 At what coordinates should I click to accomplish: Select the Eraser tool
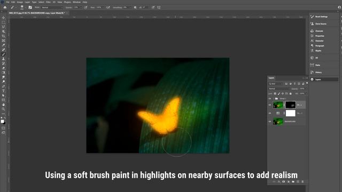click(3, 68)
